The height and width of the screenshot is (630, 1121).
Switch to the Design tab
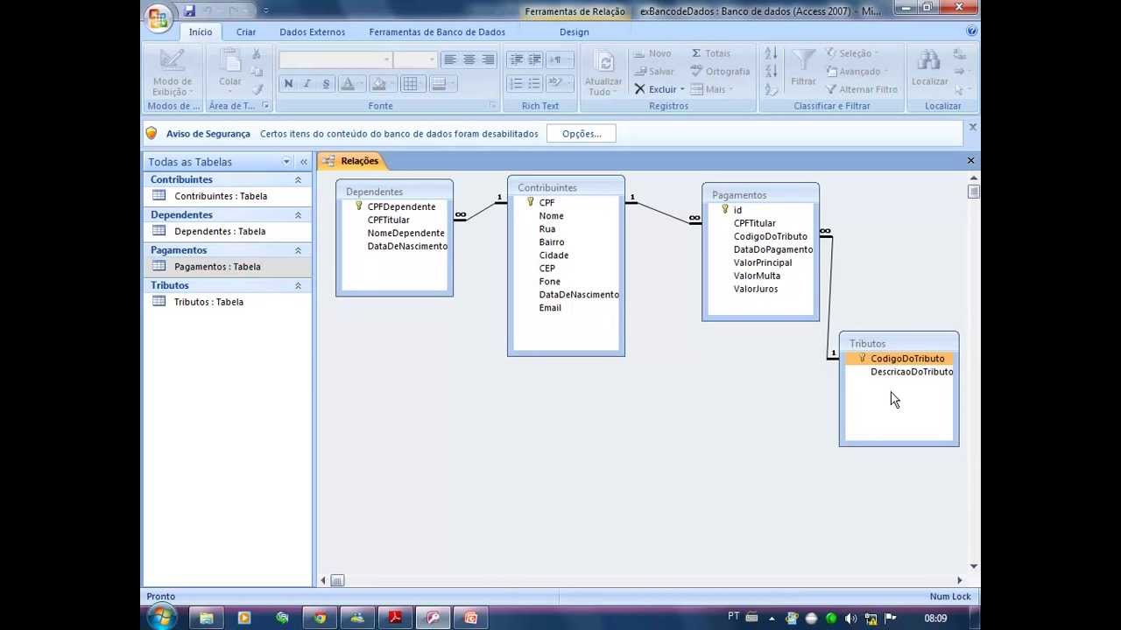point(575,32)
